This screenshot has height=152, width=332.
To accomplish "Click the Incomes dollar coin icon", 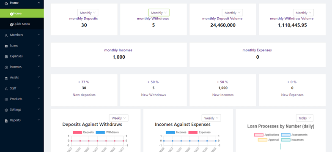I will click(x=6, y=67).
